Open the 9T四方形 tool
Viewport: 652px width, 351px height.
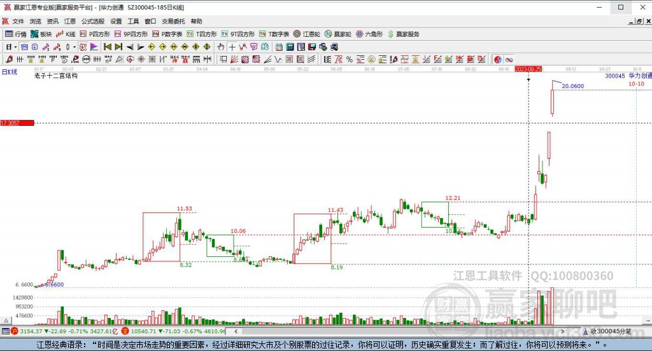pos(238,34)
